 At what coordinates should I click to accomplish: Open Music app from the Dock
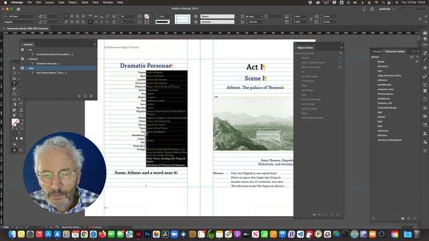pyautogui.click(x=39, y=234)
